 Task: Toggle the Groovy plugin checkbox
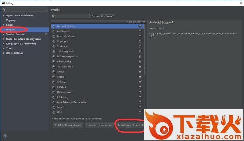click(x=140, y=82)
